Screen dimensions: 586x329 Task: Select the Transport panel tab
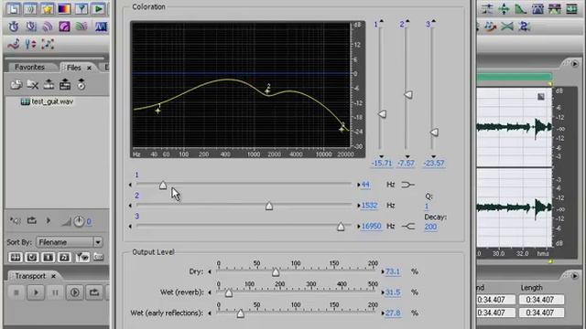pos(30,276)
